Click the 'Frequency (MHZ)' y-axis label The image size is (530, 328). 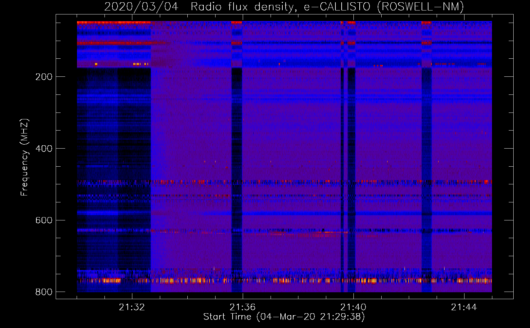(25, 157)
